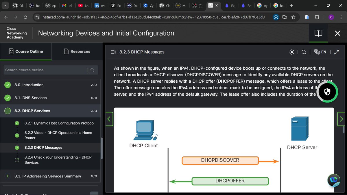Open 8.2.1 Dynamic Host Configuration Protocol
This screenshot has width=347, height=195.
pos(59,123)
